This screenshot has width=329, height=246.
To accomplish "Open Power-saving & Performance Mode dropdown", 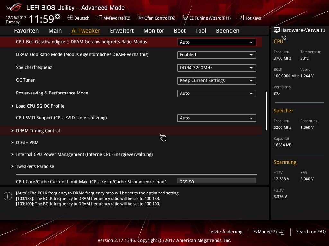I will (217, 93).
